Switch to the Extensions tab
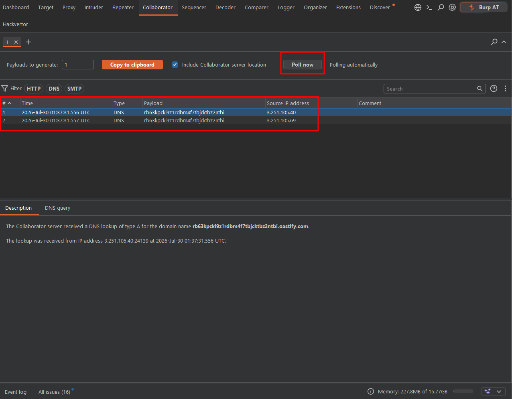The width and height of the screenshot is (512, 399). pyautogui.click(x=348, y=8)
